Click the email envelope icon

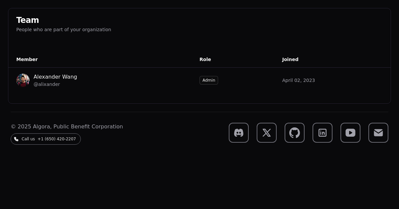coord(378,133)
